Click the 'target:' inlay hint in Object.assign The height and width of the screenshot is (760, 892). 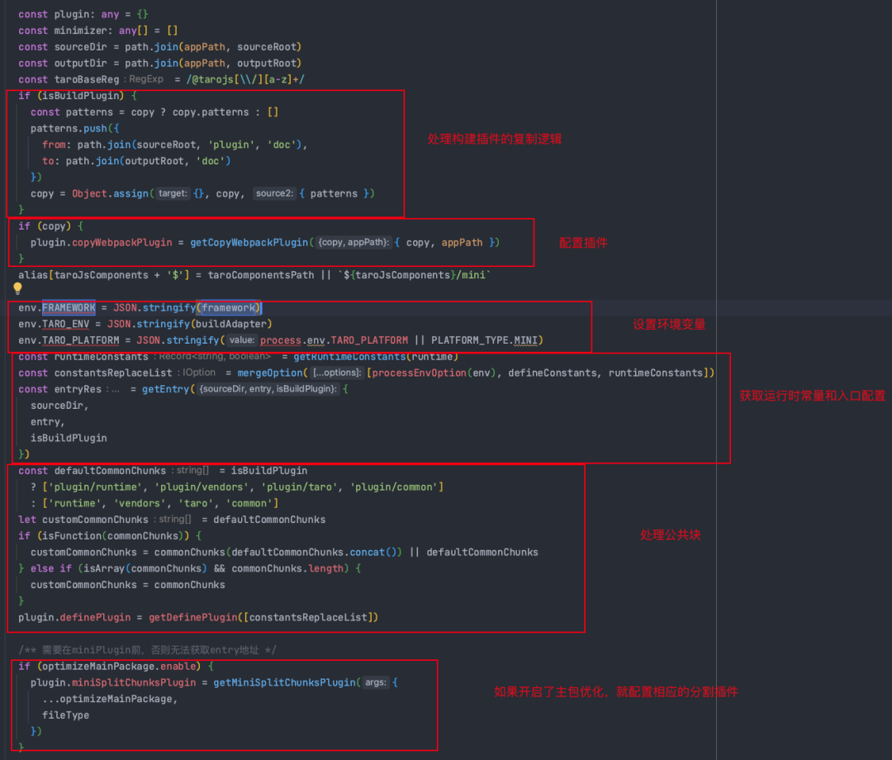(x=173, y=193)
